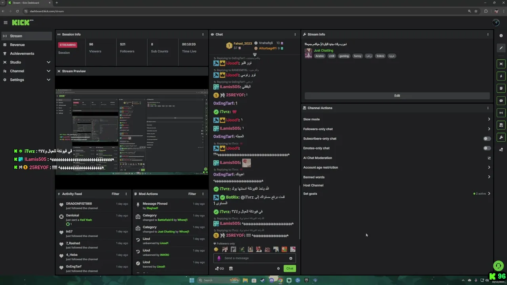Click the points dots icon on right toolbar

501,150
